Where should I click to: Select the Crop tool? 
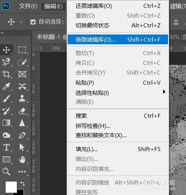(6, 74)
